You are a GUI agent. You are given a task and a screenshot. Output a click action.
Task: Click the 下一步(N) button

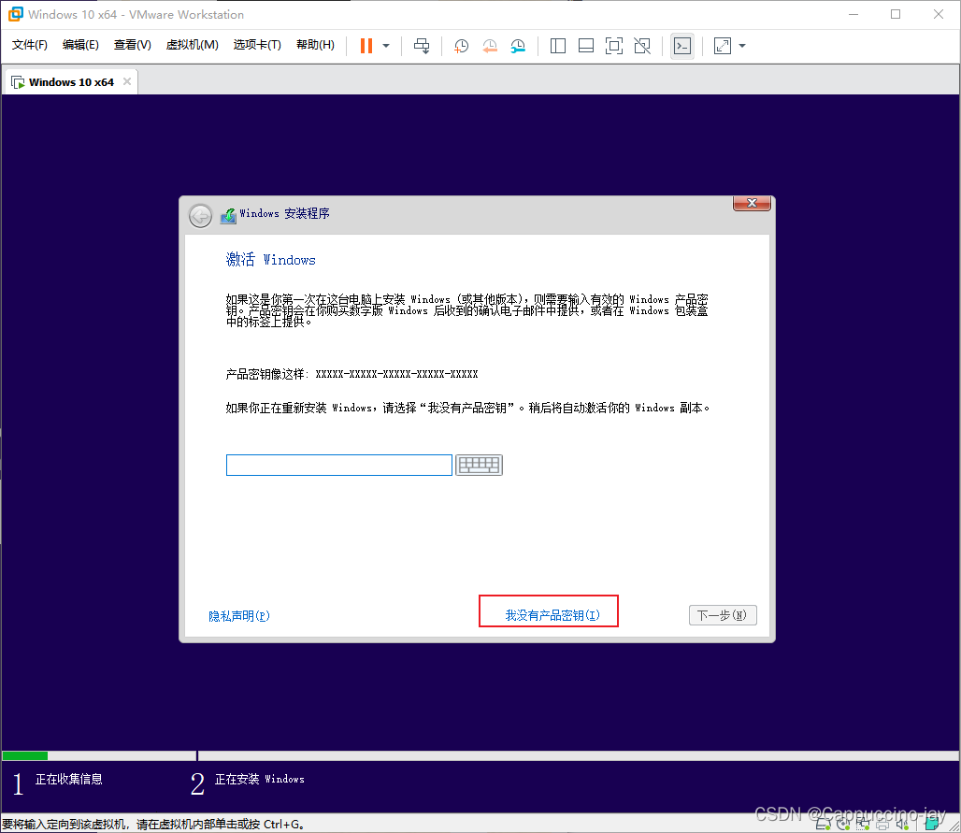(723, 615)
